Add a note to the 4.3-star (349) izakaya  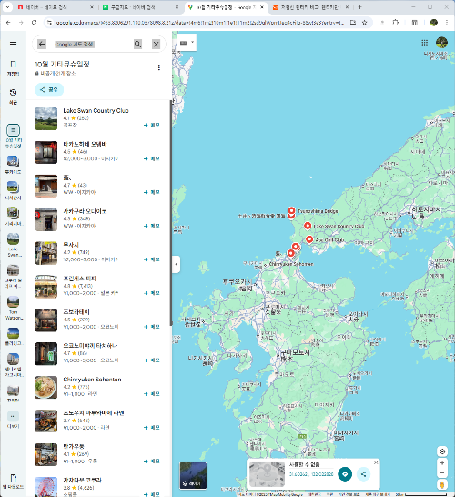[x=152, y=226]
